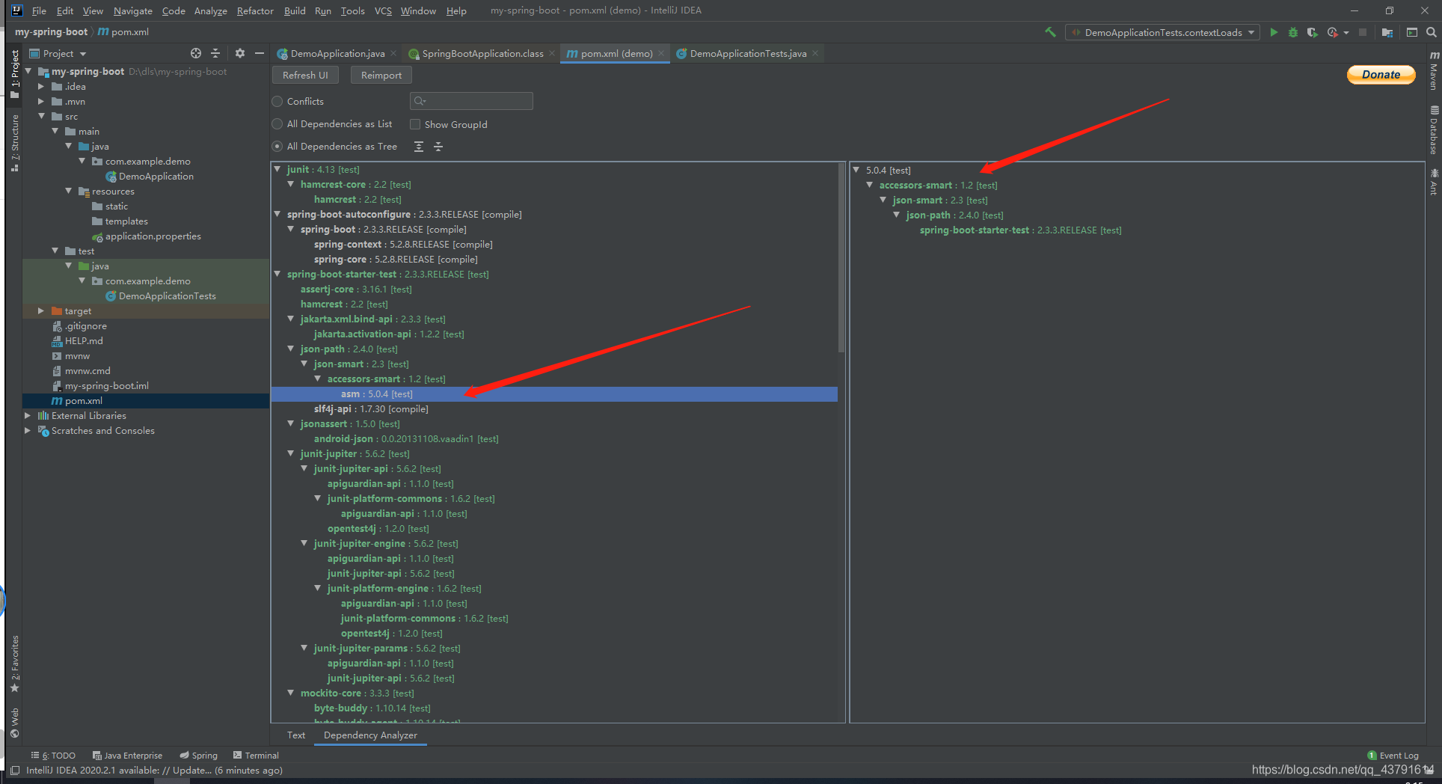Open Search Everywhere magnifier icon
This screenshot has height=784, width=1442.
(x=1431, y=32)
